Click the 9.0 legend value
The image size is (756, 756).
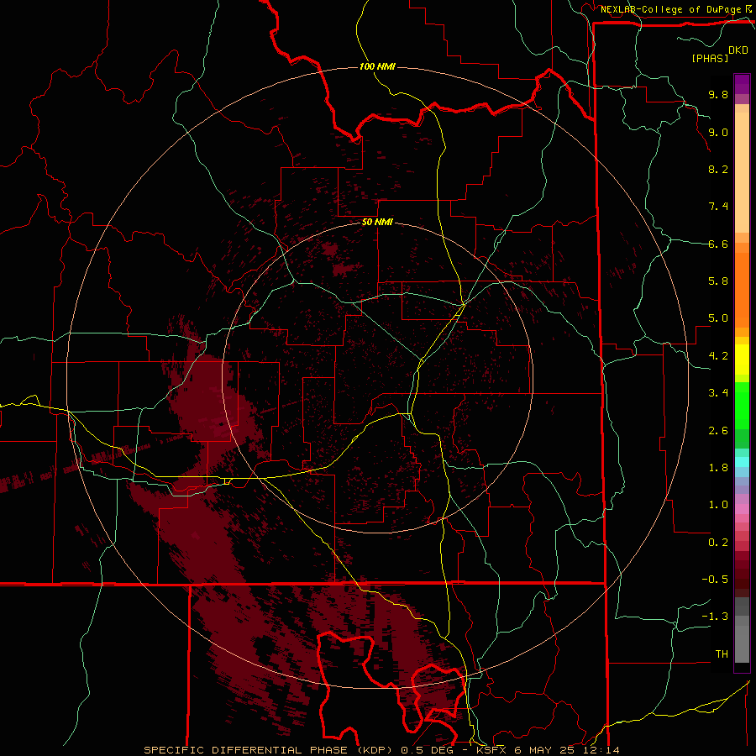718,133
